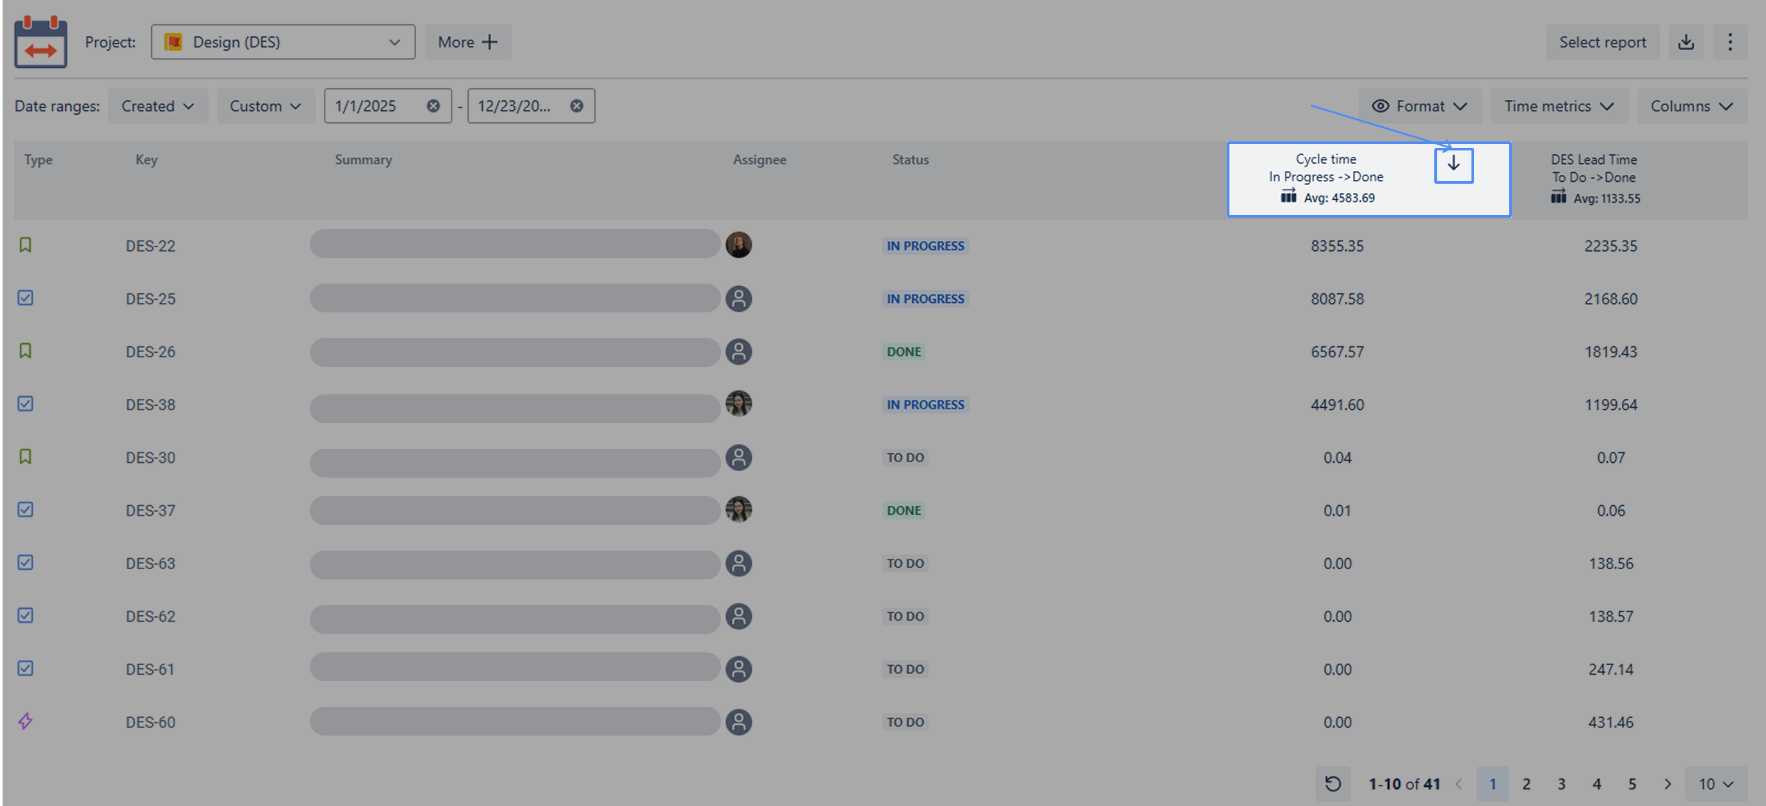
Task: Click the DES-22 assignee avatar
Action: [x=738, y=245]
